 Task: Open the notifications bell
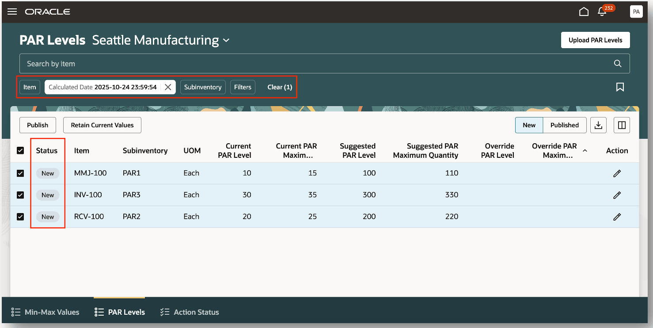pos(602,12)
